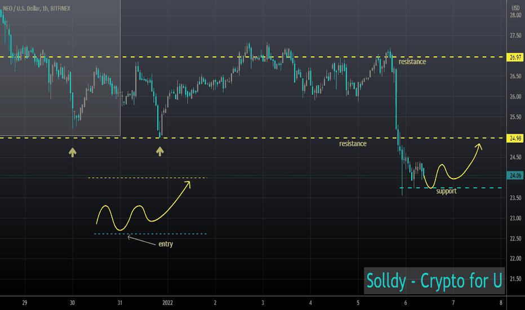Select the support text label
This screenshot has width=525, height=310.
pos(446,192)
